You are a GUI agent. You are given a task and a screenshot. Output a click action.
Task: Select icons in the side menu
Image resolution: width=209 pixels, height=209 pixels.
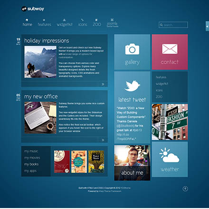coord(159,90)
